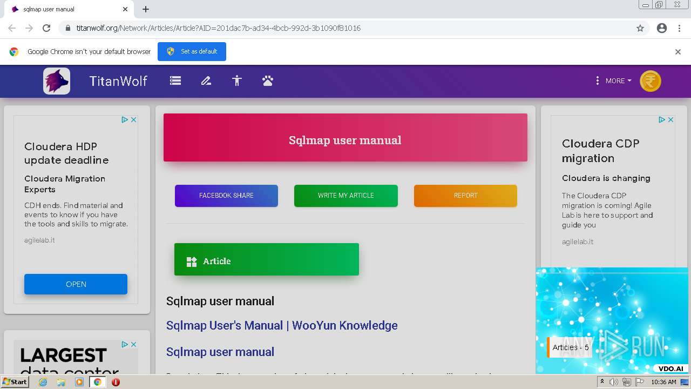Viewport: 691px width, 389px height.
Task: Dismiss the default browser notification bar
Action: [x=678, y=52]
